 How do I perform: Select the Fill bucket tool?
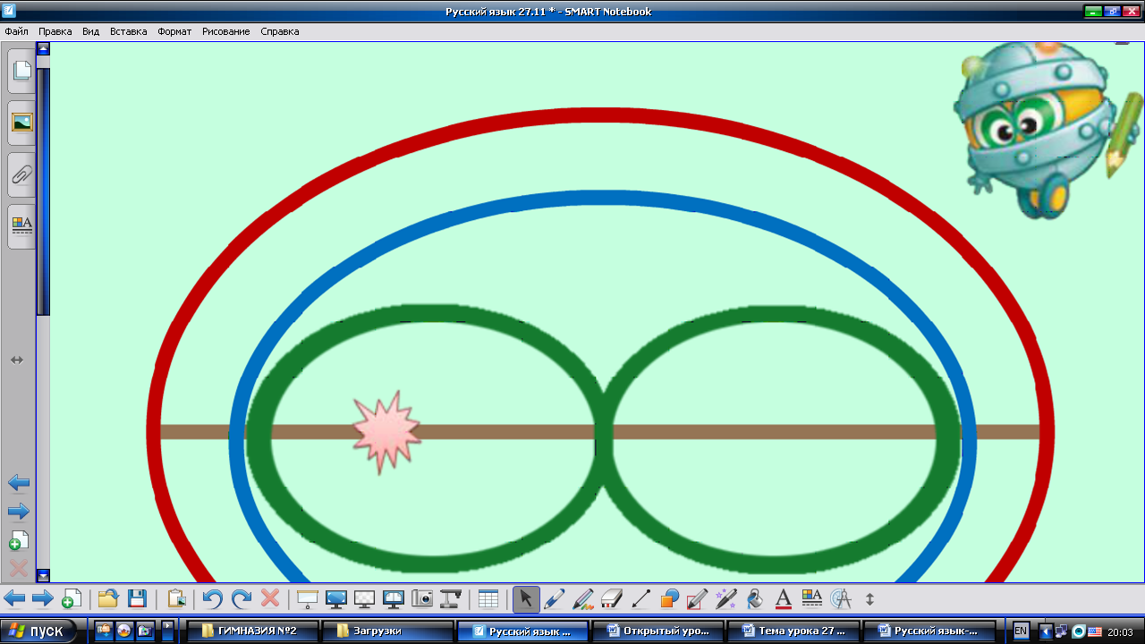click(754, 598)
